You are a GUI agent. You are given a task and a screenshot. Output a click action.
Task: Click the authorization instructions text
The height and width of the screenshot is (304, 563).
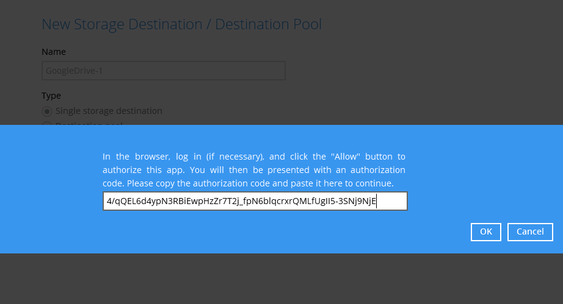click(x=254, y=170)
